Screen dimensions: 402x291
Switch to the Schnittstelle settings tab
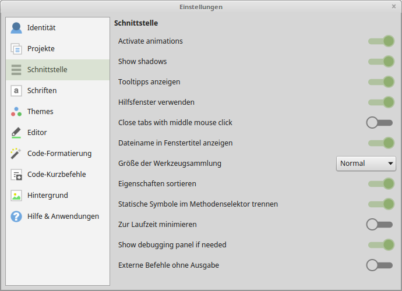coord(47,70)
